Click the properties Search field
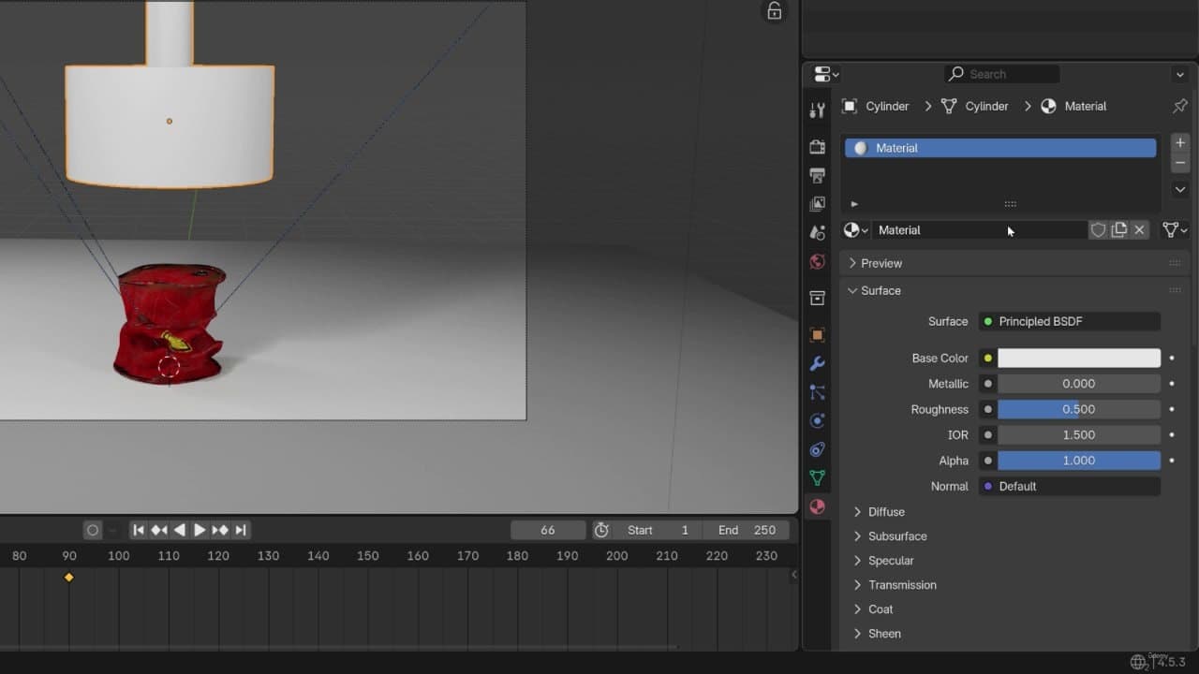The image size is (1199, 674). 1002,74
